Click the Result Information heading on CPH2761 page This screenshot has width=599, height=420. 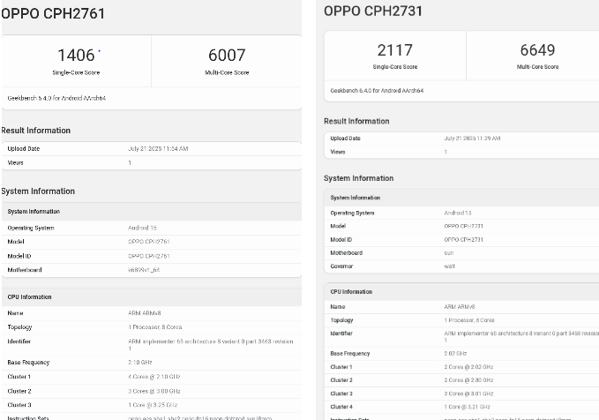point(36,131)
